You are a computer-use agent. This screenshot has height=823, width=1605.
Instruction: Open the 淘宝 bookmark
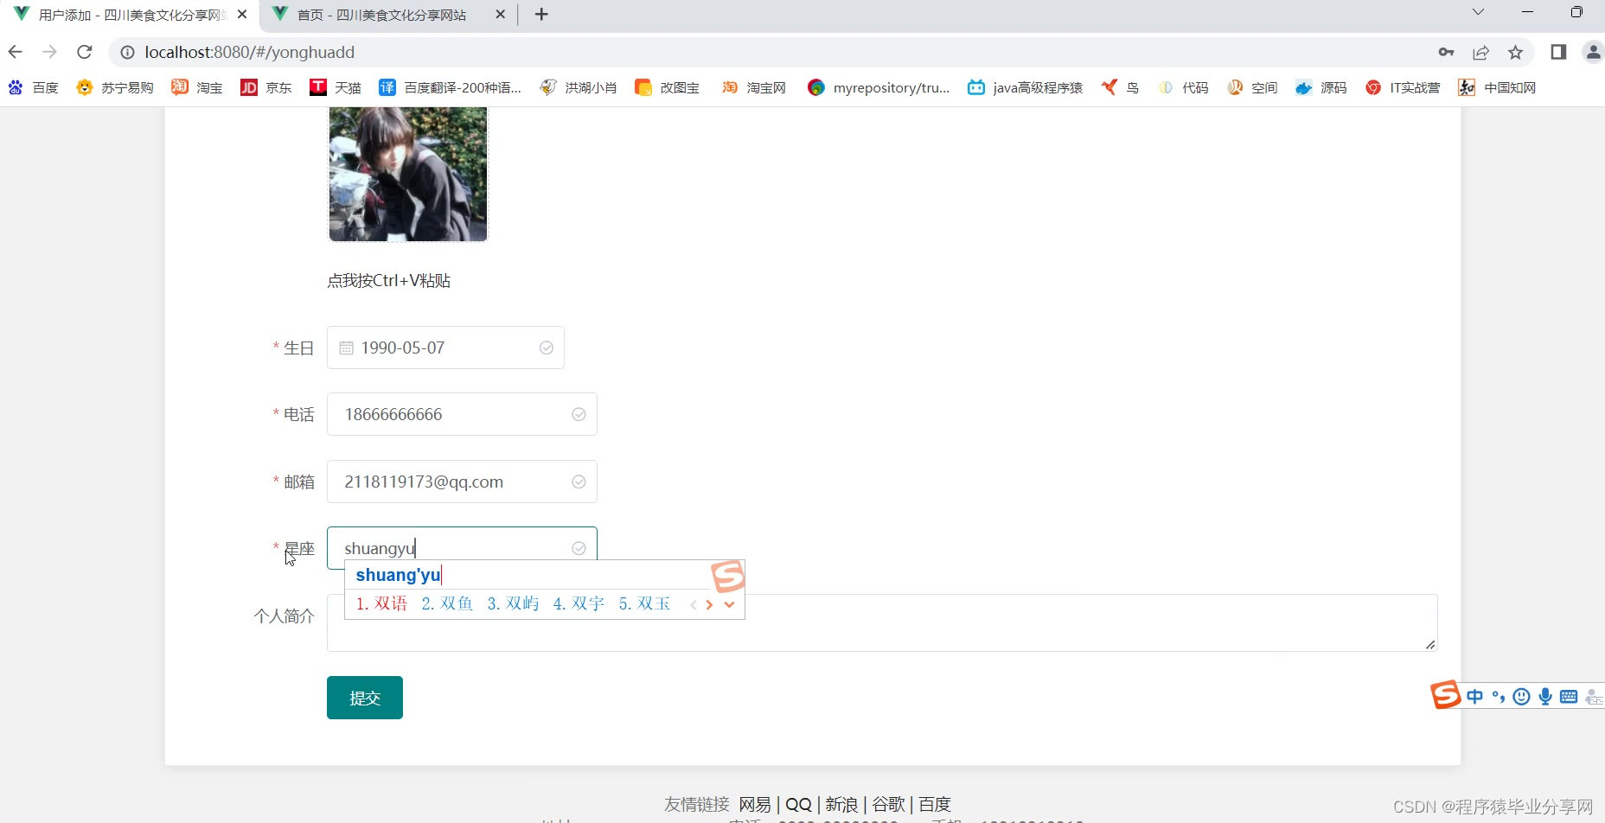[x=197, y=87]
